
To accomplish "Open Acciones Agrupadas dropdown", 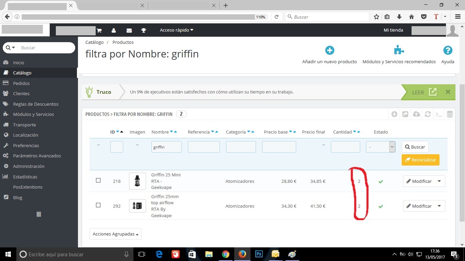I will (115, 234).
